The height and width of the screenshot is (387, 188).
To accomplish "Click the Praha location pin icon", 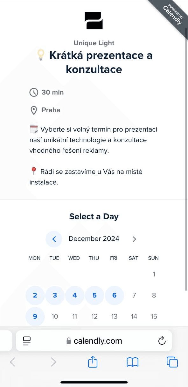I will (x=34, y=110).
